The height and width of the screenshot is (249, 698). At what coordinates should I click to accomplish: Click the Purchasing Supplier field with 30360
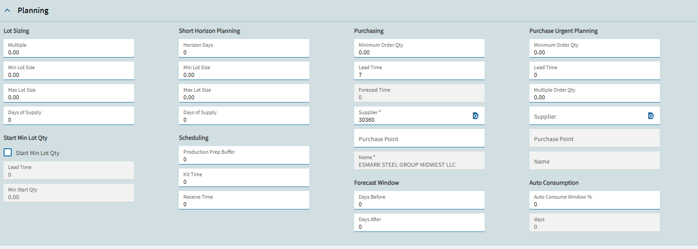(419, 116)
